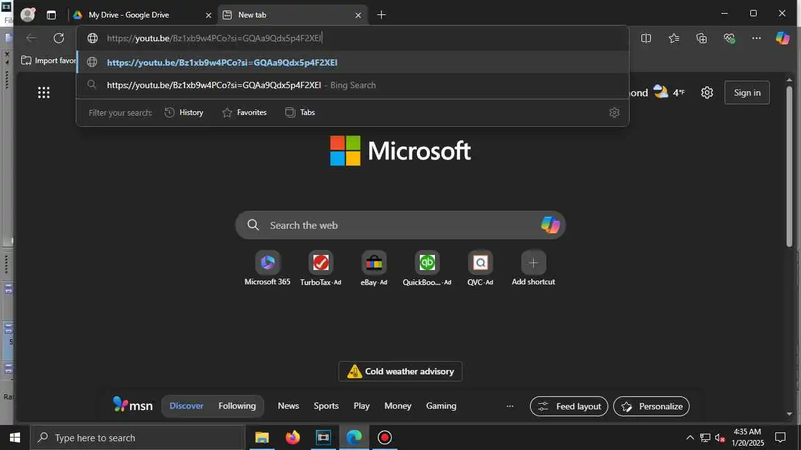
Task: Click the Sign in button
Action: (x=747, y=92)
